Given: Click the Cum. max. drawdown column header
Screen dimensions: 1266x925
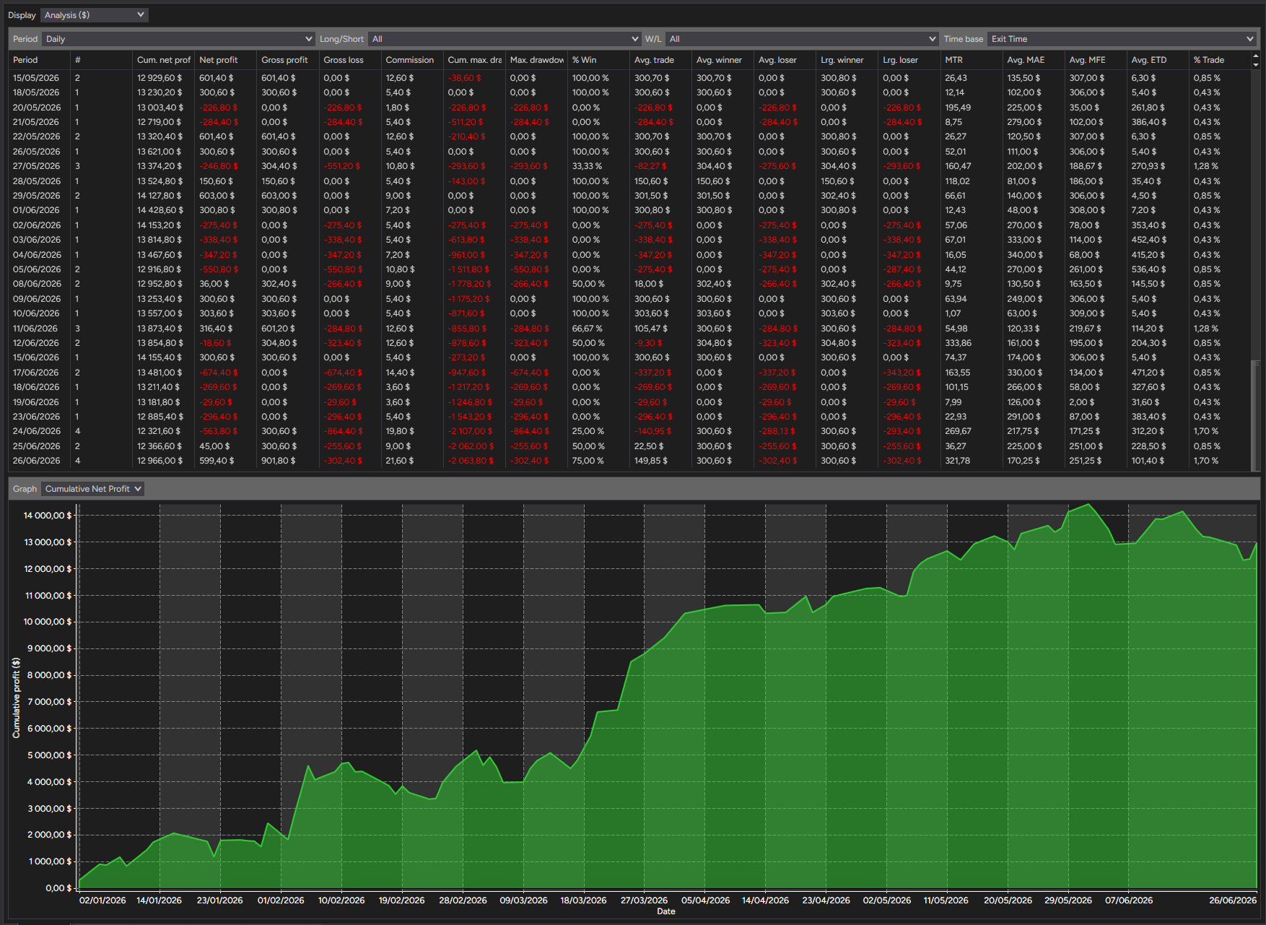Looking at the screenshot, I should coord(473,60).
